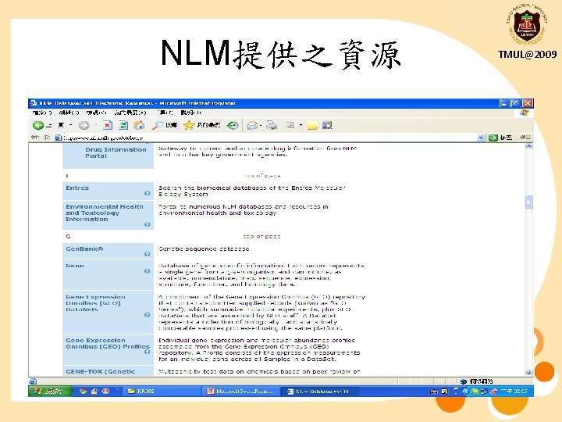Click 'top of page' link in G section

261,237
